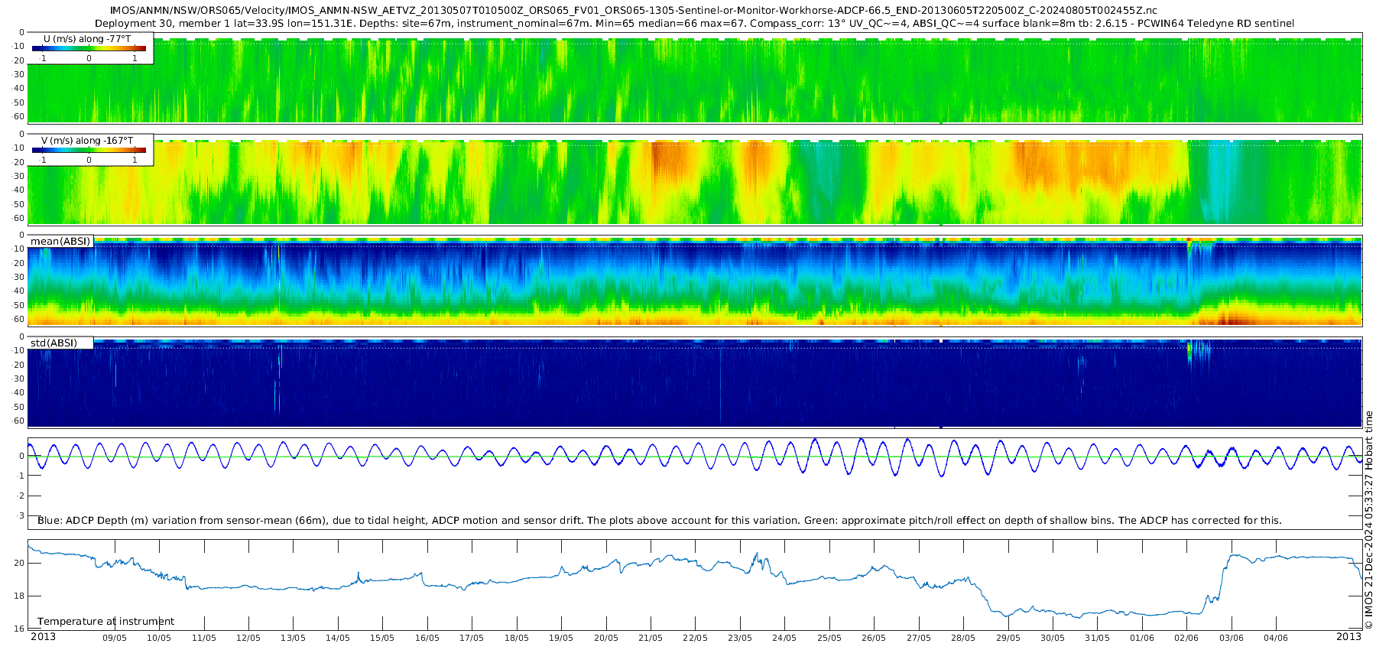Click the 2013 year label at bottom right
The height and width of the screenshot is (650, 1376).
point(1348,637)
